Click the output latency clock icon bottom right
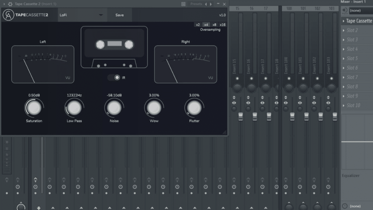 click(x=345, y=206)
